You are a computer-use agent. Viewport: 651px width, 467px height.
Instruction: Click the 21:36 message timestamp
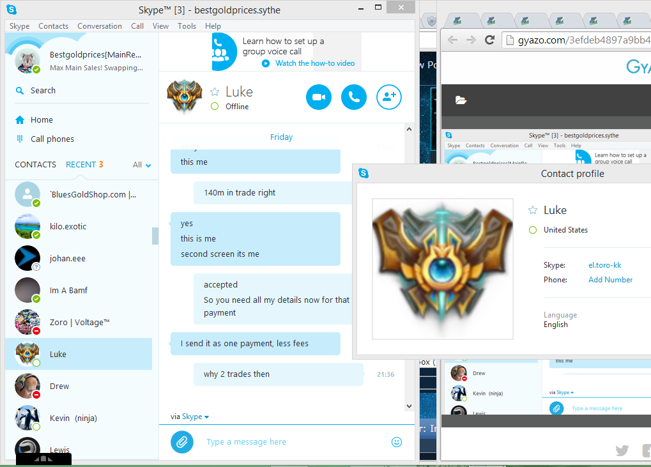pos(385,374)
